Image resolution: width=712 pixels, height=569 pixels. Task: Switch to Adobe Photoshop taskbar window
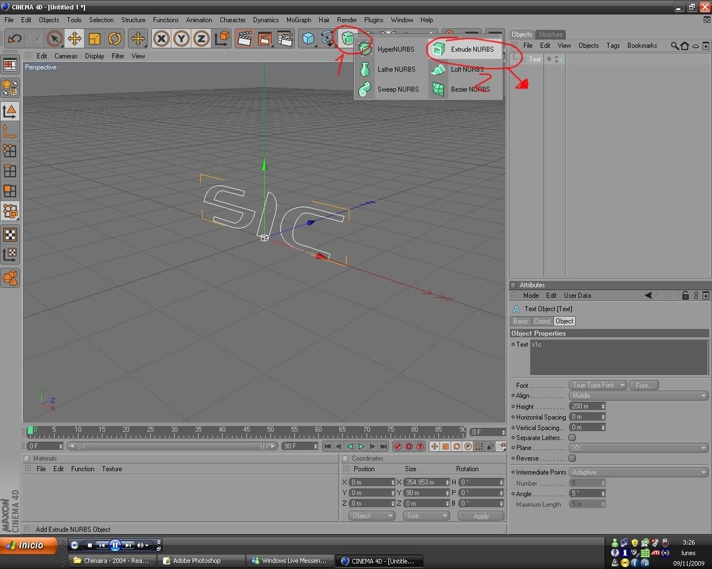click(x=201, y=561)
